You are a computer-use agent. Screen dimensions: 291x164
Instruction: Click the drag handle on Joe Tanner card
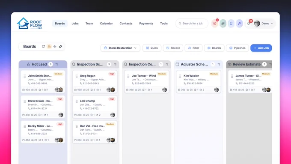coord(128,76)
